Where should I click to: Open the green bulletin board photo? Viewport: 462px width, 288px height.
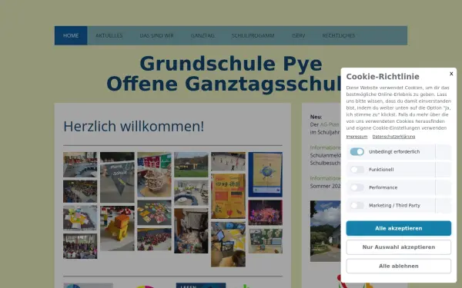(265, 240)
